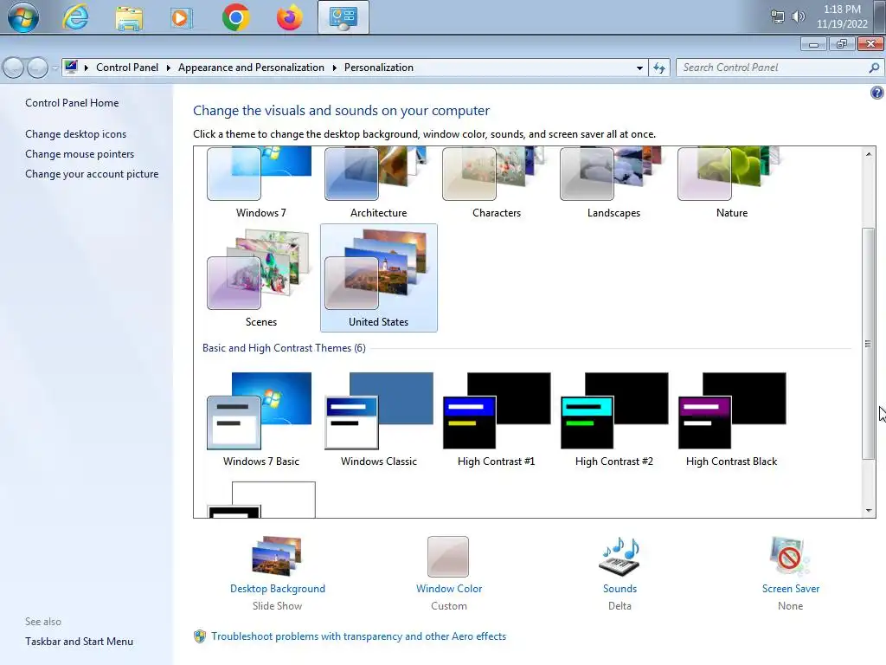
Task: Click the Control Panel breadcrumb
Action: coord(127,68)
